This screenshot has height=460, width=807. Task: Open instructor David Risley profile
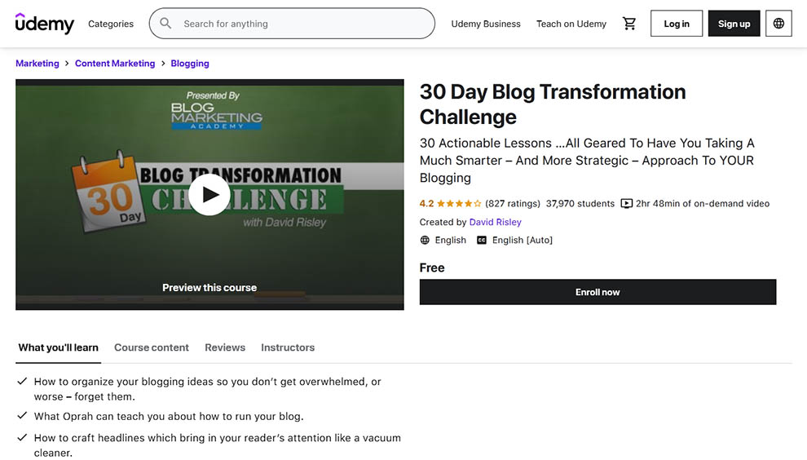tap(495, 222)
